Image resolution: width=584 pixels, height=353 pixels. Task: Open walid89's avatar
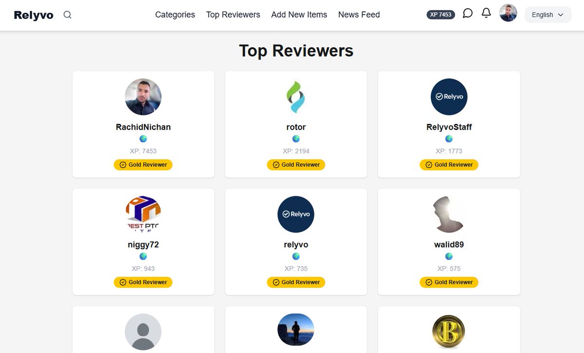pos(449,214)
